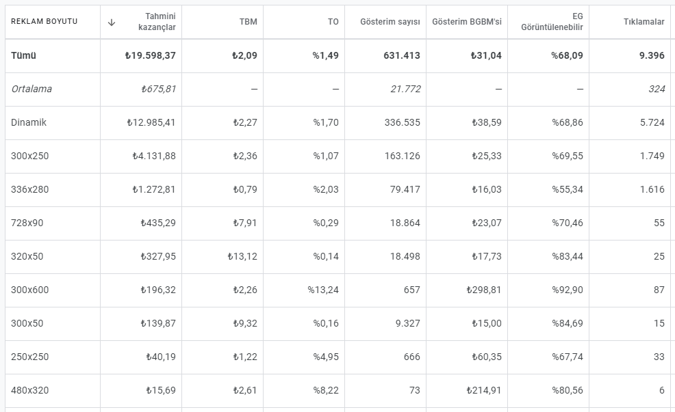Click Gösterim BGBM'si column header
This screenshot has width=675, height=412.
pyautogui.click(x=467, y=22)
